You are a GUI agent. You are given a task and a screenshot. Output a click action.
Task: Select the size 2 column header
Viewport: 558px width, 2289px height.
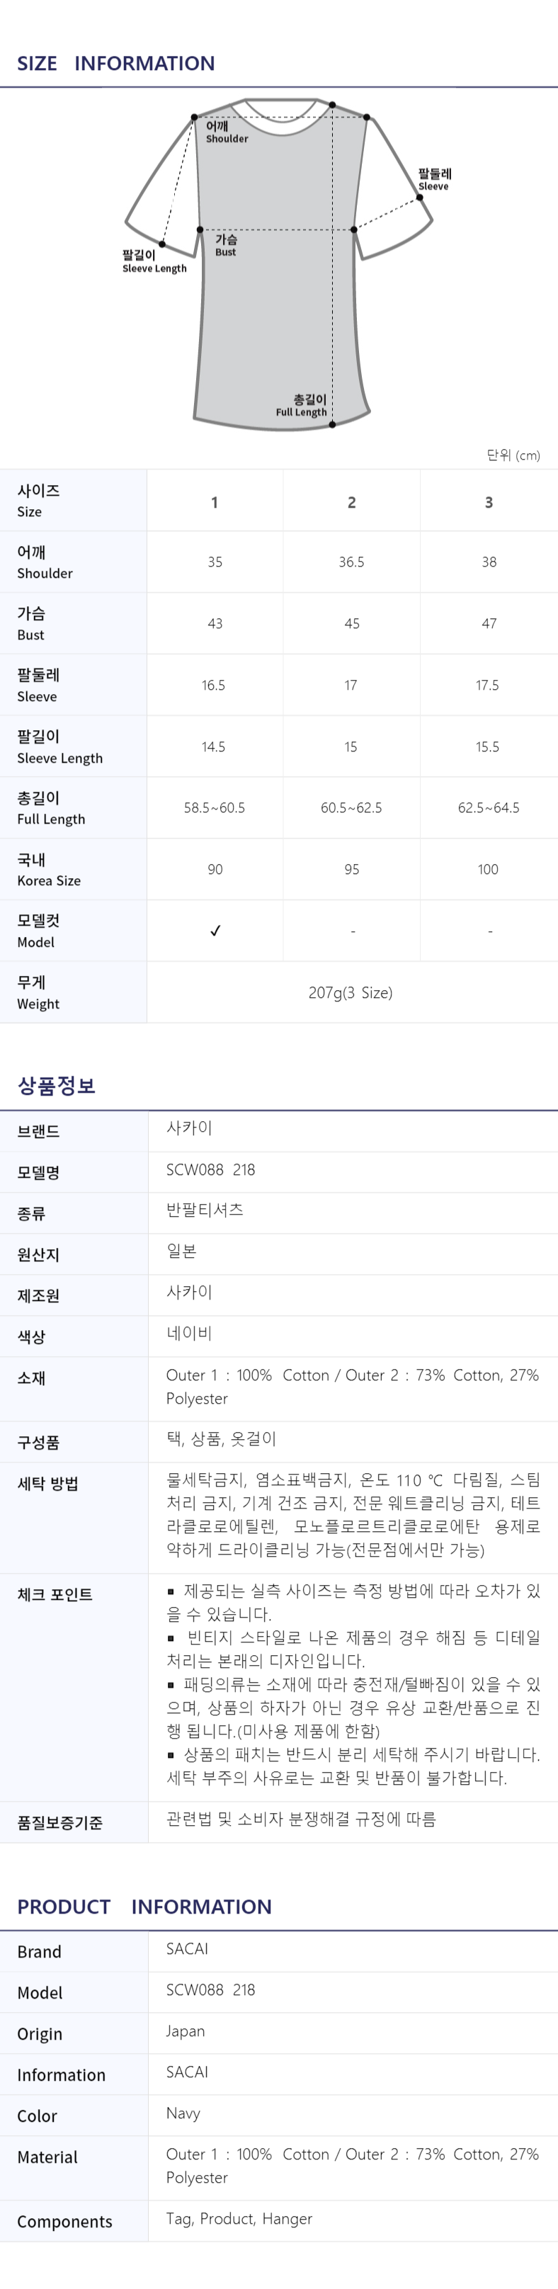[352, 502]
